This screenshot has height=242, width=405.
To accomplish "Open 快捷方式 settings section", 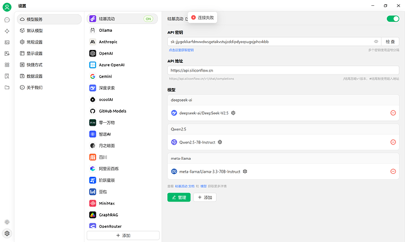I will pos(49,65).
